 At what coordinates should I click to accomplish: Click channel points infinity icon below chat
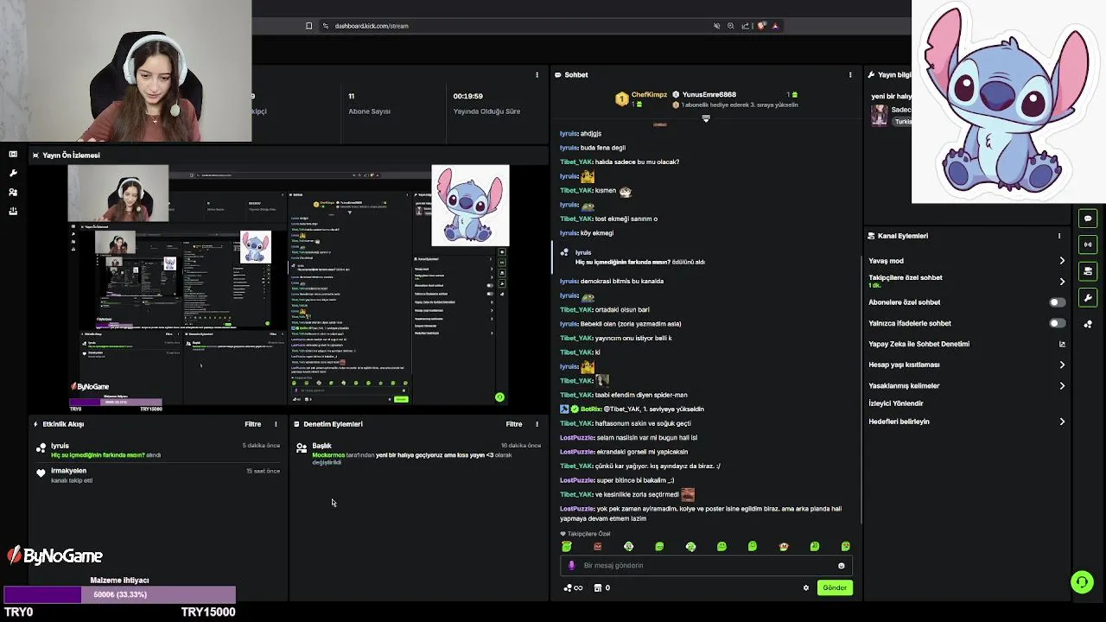(573, 587)
